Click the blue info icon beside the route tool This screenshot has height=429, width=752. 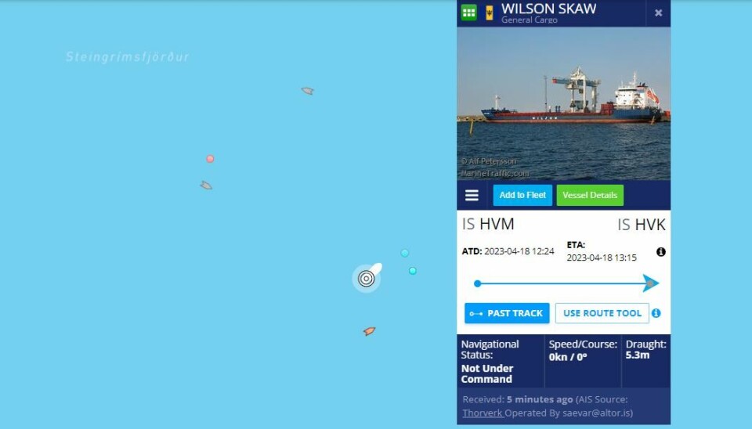coord(656,313)
